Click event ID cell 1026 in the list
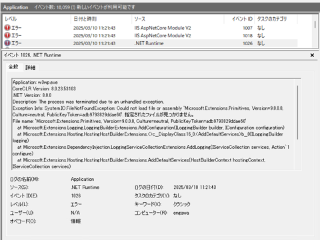320x240 pixels. 247,43
